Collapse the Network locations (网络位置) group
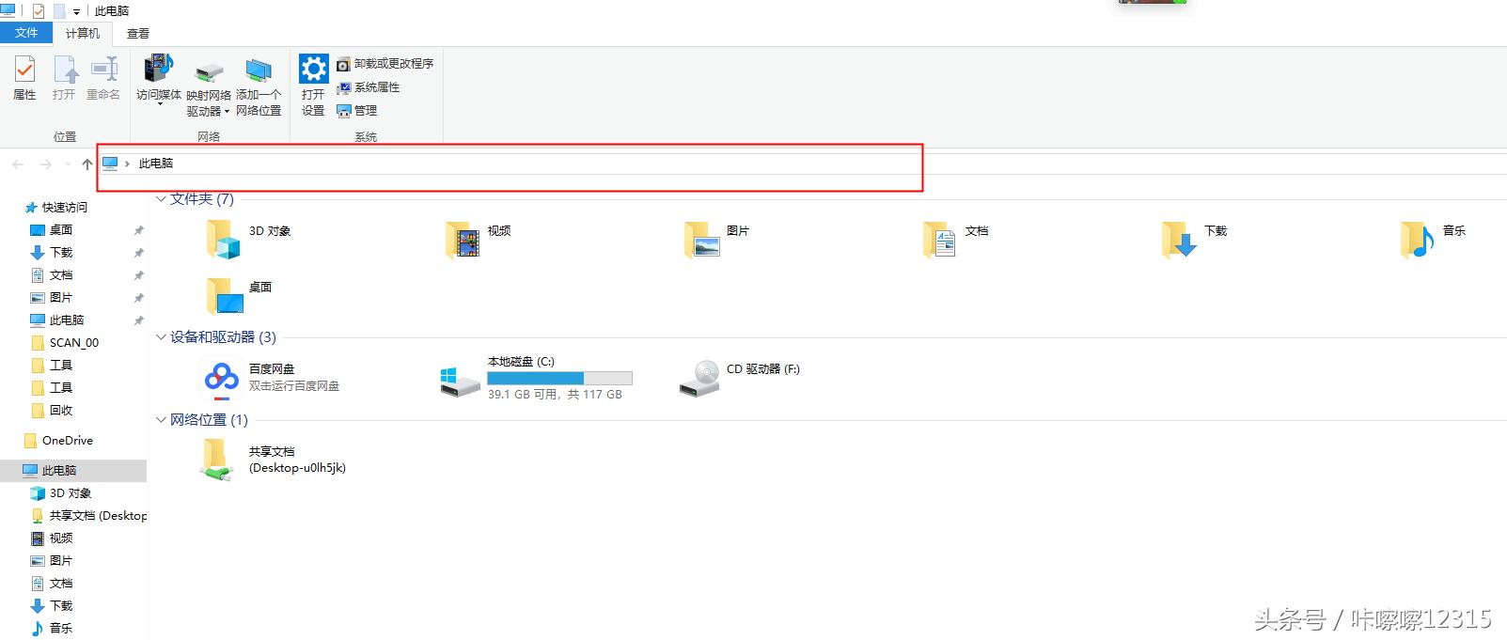The height and width of the screenshot is (640, 1507). pyautogui.click(x=161, y=420)
